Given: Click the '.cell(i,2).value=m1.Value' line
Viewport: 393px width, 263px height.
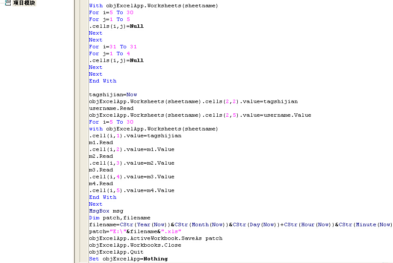Looking at the screenshot, I should click(x=132, y=149).
